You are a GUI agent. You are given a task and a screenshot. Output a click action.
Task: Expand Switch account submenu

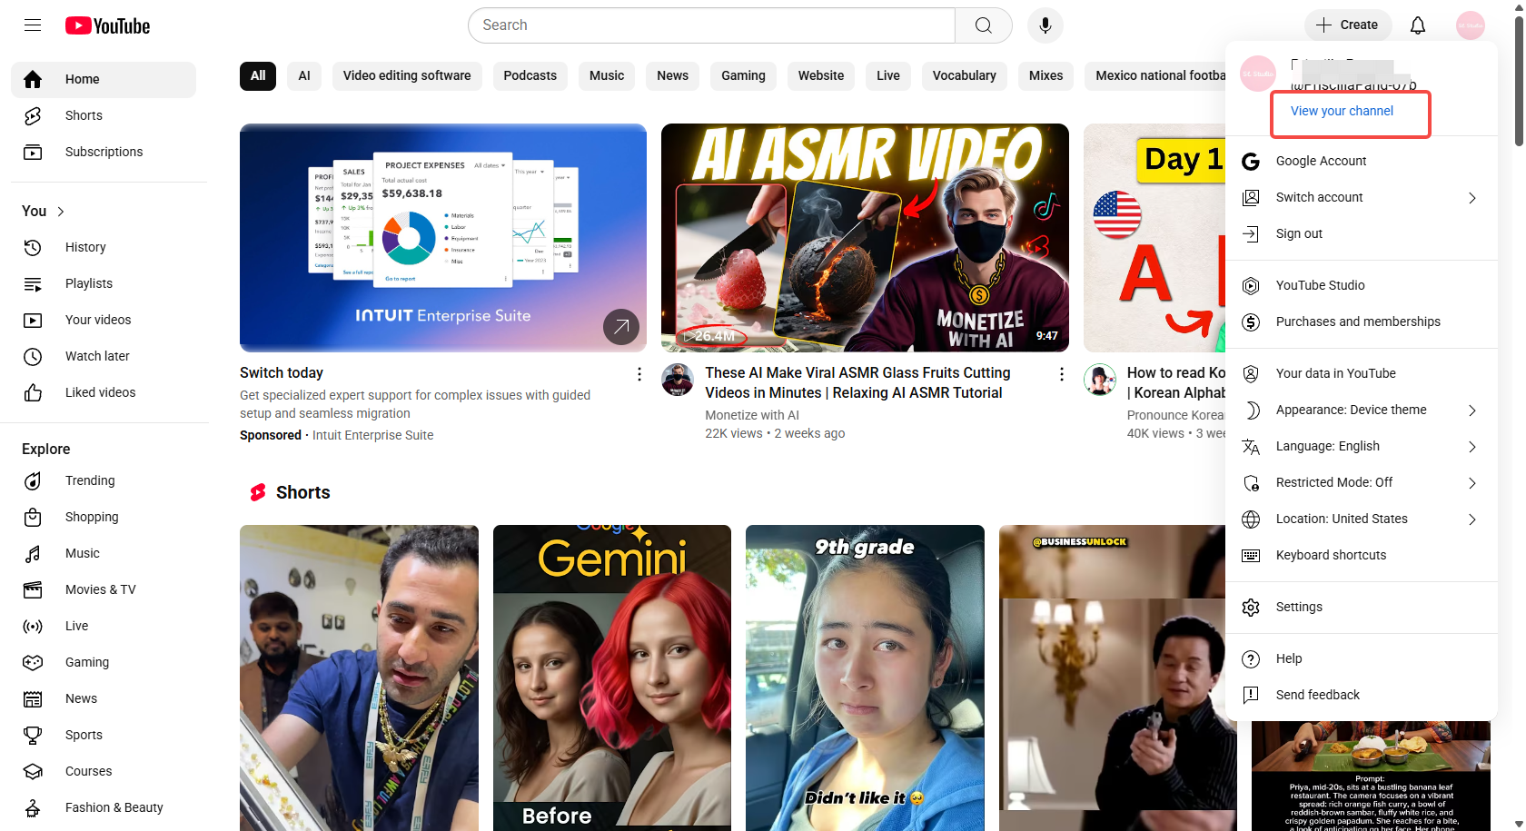pos(1471,198)
